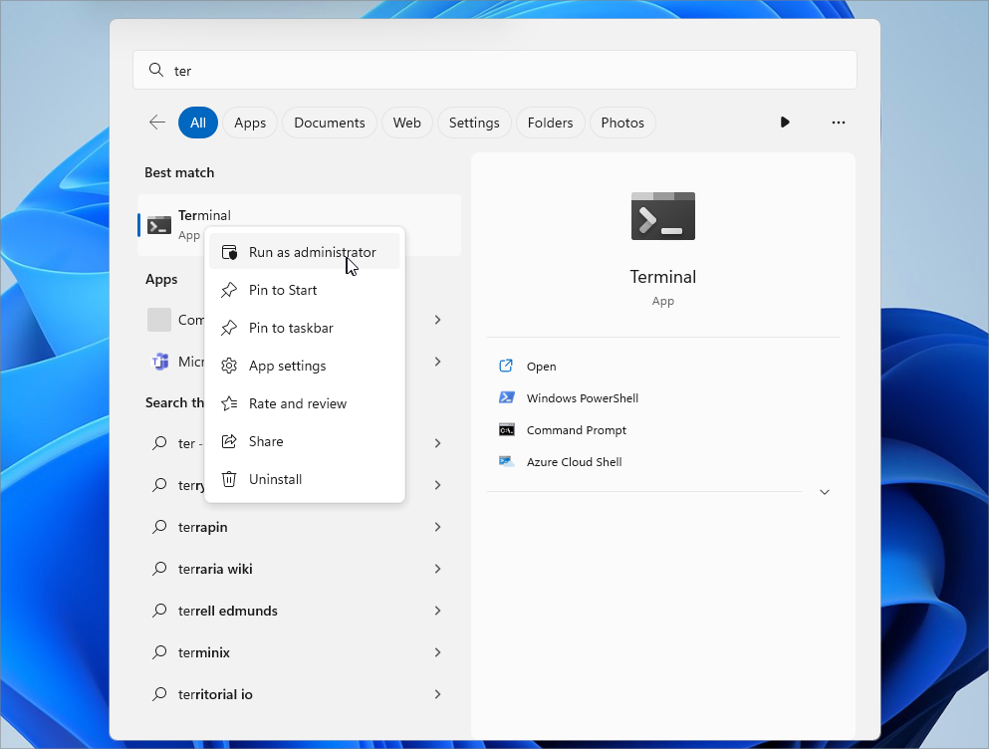This screenshot has height=749, width=989.
Task: Click the Terminal icon in Best match
Action: click(x=159, y=225)
